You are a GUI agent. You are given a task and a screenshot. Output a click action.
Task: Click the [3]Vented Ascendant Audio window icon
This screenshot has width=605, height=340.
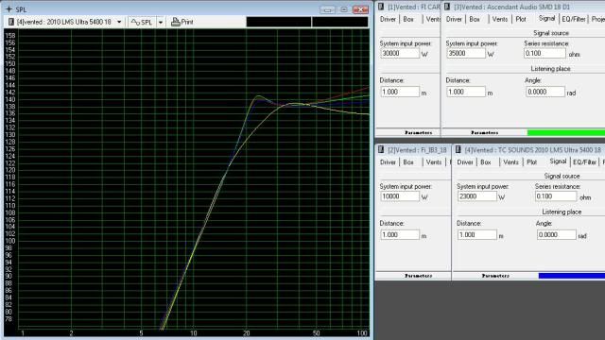(x=447, y=7)
